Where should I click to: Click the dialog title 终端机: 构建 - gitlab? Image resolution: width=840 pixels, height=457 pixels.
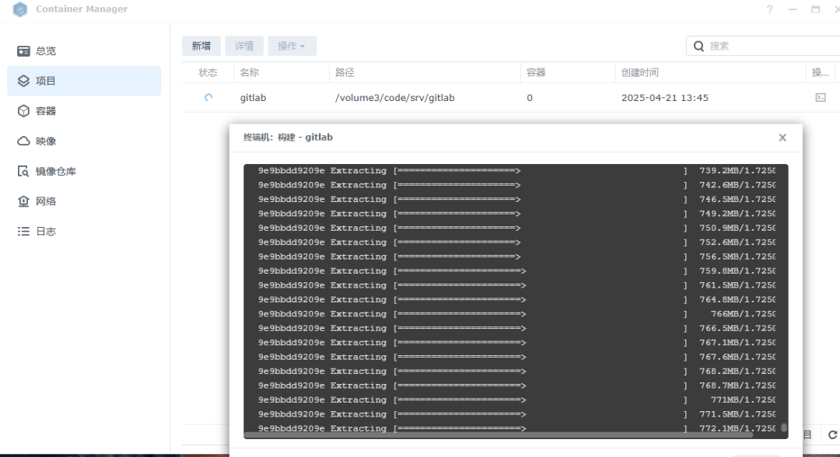[x=289, y=138]
